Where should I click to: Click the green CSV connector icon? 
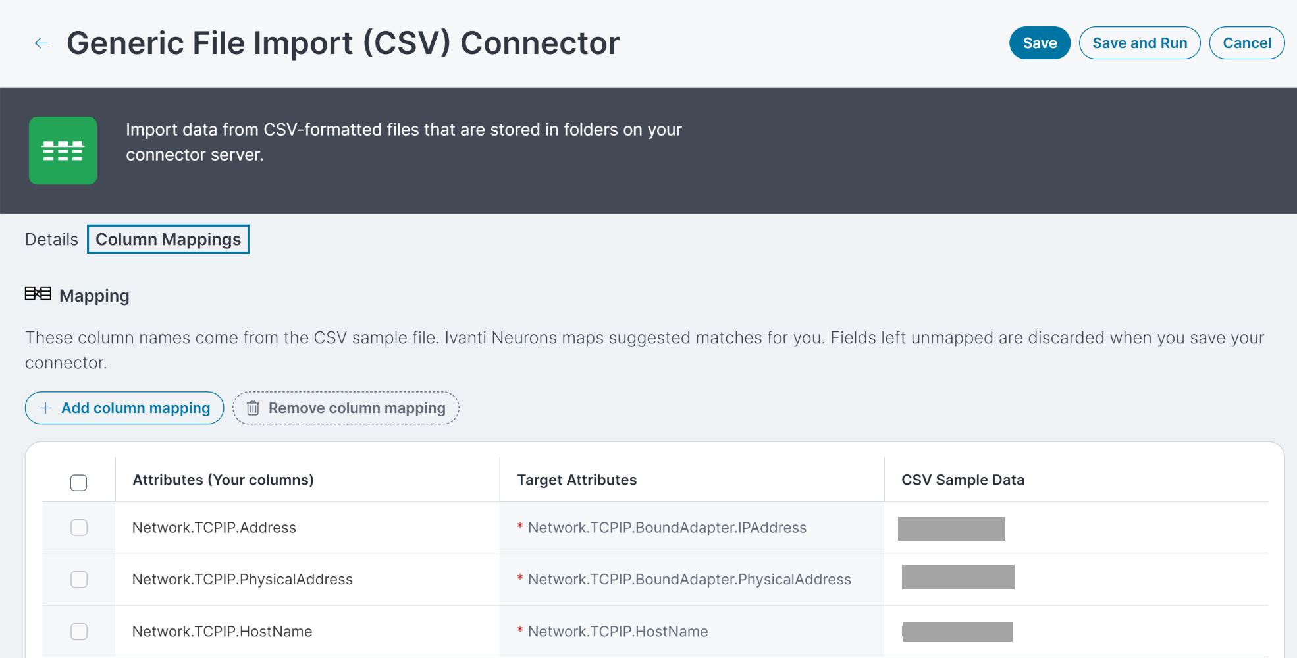(63, 151)
